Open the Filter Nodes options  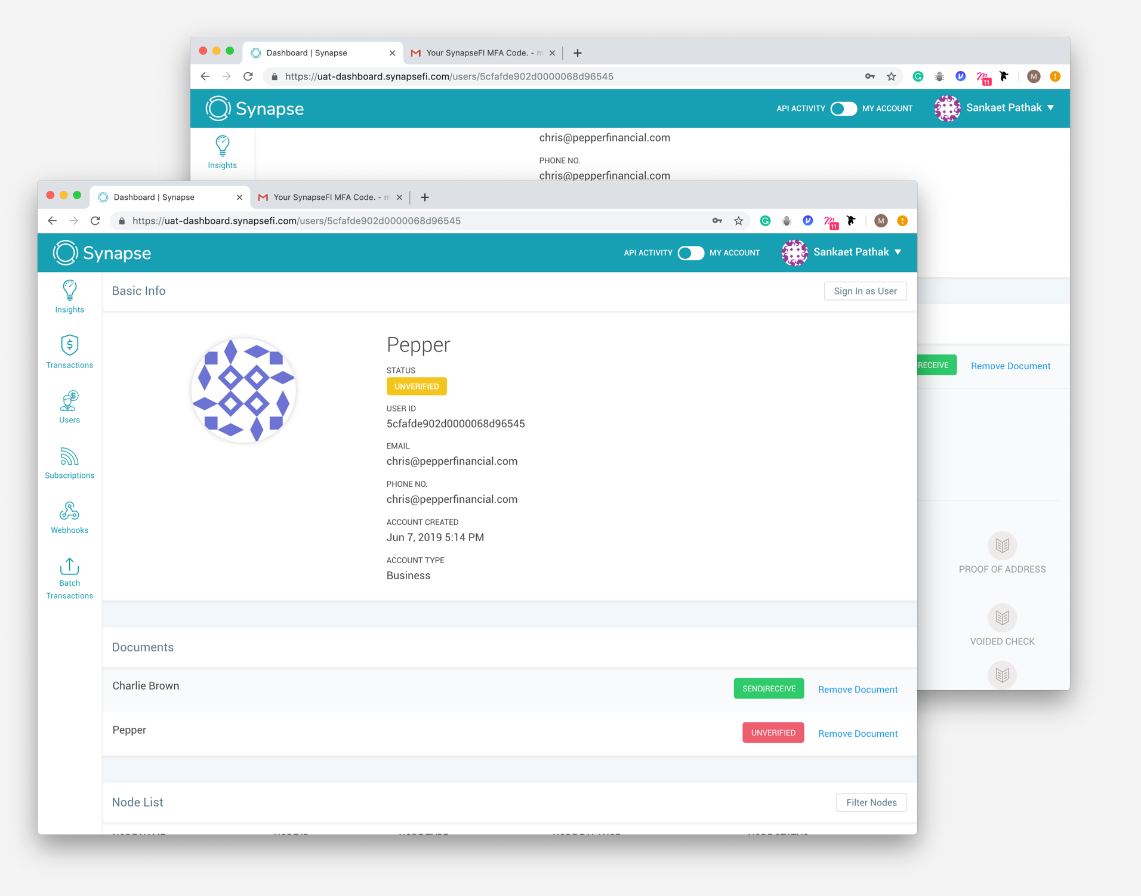[871, 802]
